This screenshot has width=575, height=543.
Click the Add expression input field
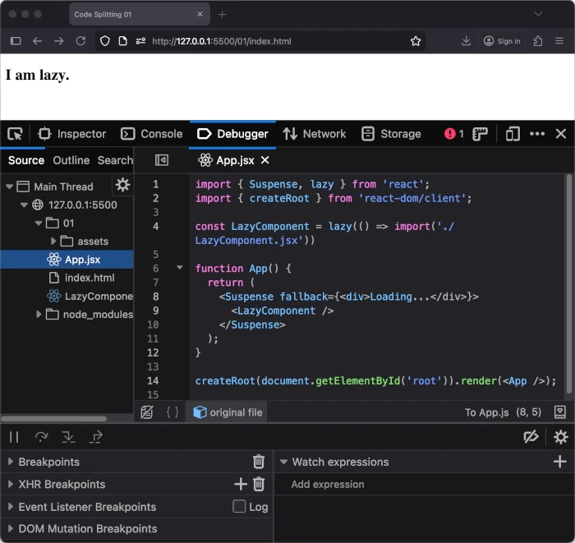pyautogui.click(x=424, y=485)
